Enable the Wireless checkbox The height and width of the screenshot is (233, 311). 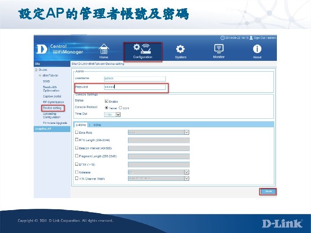click(x=76, y=172)
